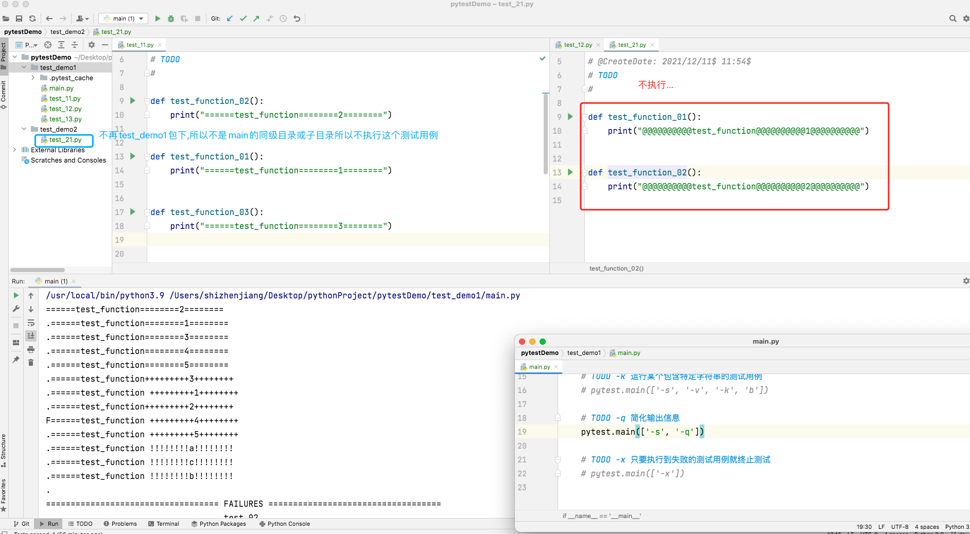Open the Problems tool window
This screenshot has height=534, width=970.
(x=120, y=524)
